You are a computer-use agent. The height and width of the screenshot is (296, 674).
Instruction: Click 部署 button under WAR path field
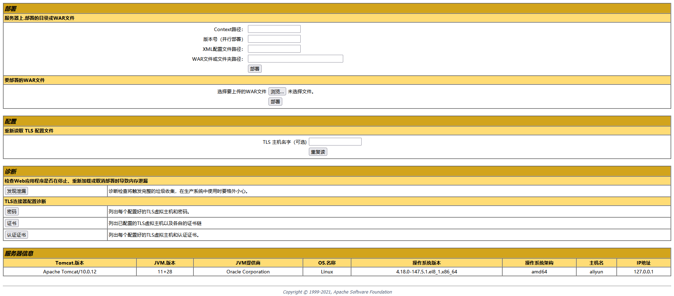pos(255,69)
